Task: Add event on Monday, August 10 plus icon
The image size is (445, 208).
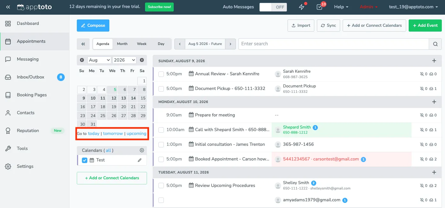Action: tap(434, 102)
